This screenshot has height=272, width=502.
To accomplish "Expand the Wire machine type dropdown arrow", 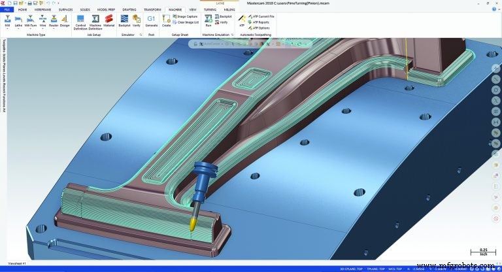I will (x=42, y=29).
